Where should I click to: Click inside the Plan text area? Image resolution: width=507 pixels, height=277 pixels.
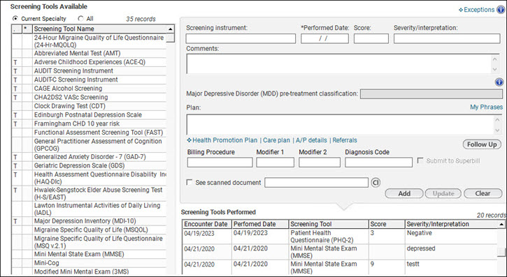[339, 124]
